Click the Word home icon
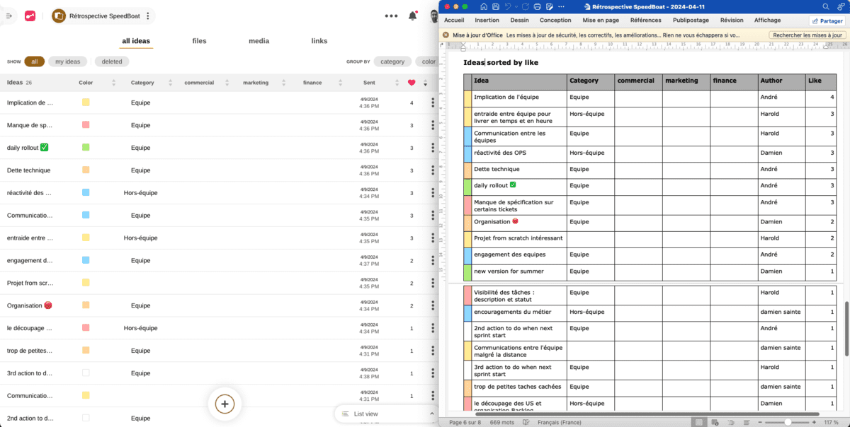The width and height of the screenshot is (850, 427). coord(484,6)
